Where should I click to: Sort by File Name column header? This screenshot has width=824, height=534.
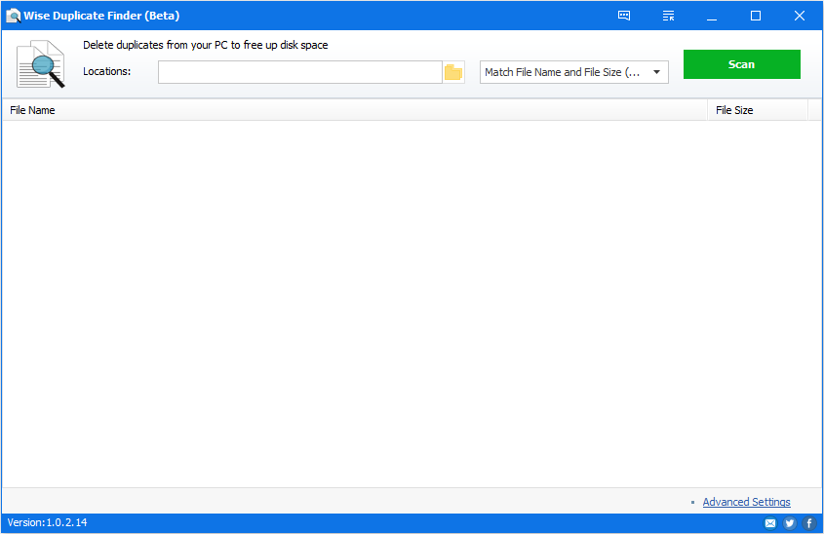[x=355, y=110]
